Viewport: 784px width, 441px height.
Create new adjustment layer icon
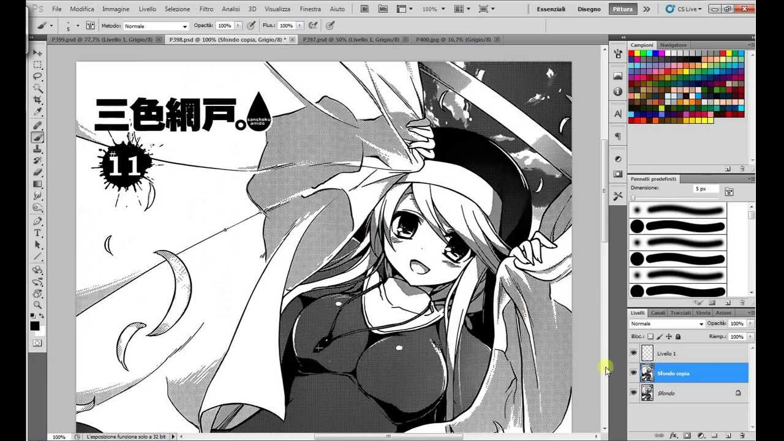click(x=701, y=435)
